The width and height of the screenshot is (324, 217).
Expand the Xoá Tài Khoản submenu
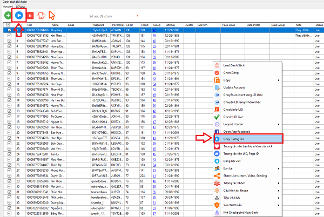pyautogui.click(x=279, y=205)
